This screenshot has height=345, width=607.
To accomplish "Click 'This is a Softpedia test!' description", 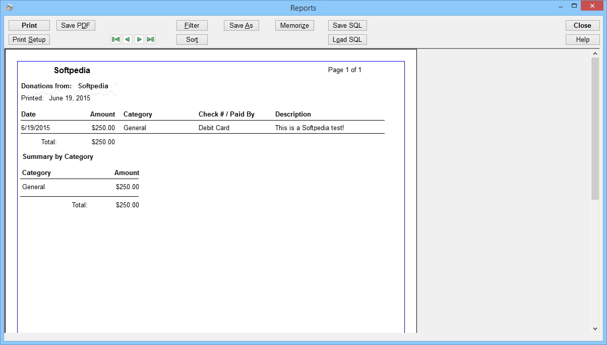I will pos(310,128).
